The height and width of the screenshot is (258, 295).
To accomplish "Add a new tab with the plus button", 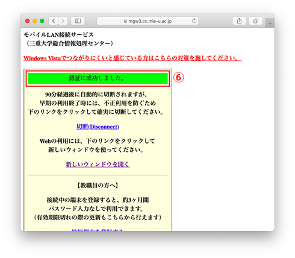I will [270, 24].
